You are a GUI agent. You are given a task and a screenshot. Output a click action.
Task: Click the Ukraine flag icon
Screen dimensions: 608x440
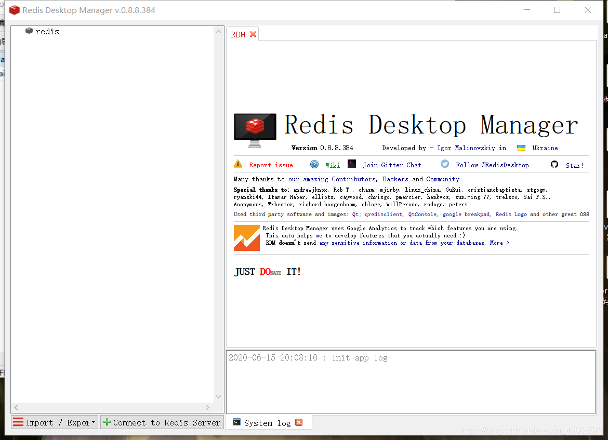521,148
